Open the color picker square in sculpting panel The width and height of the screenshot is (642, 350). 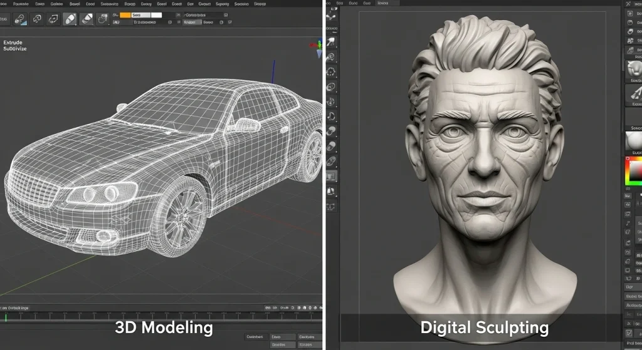tap(633, 171)
